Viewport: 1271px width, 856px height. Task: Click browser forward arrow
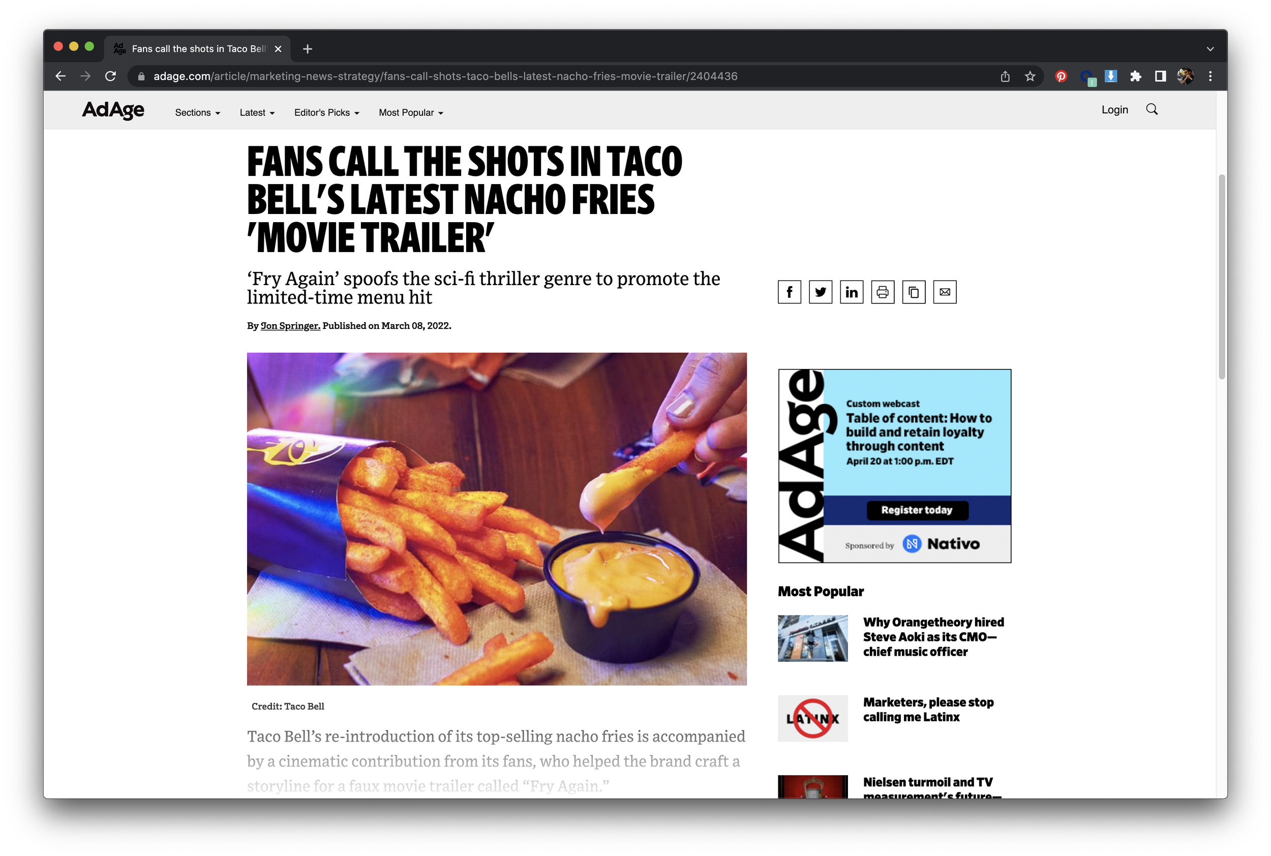click(85, 76)
